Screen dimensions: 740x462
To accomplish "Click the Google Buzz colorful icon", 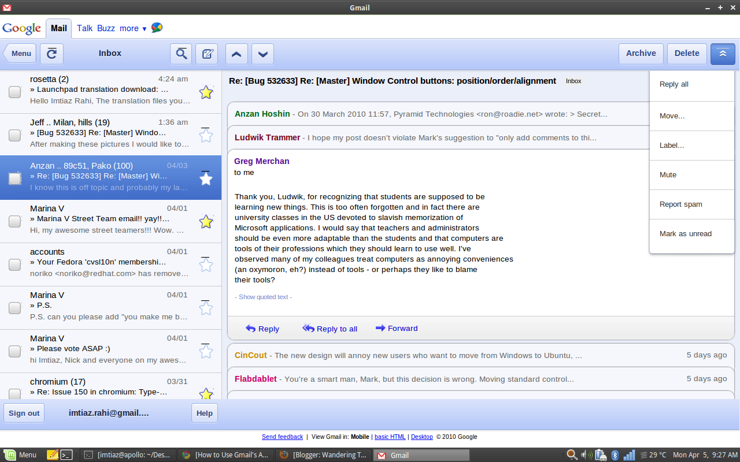I will pyautogui.click(x=157, y=28).
